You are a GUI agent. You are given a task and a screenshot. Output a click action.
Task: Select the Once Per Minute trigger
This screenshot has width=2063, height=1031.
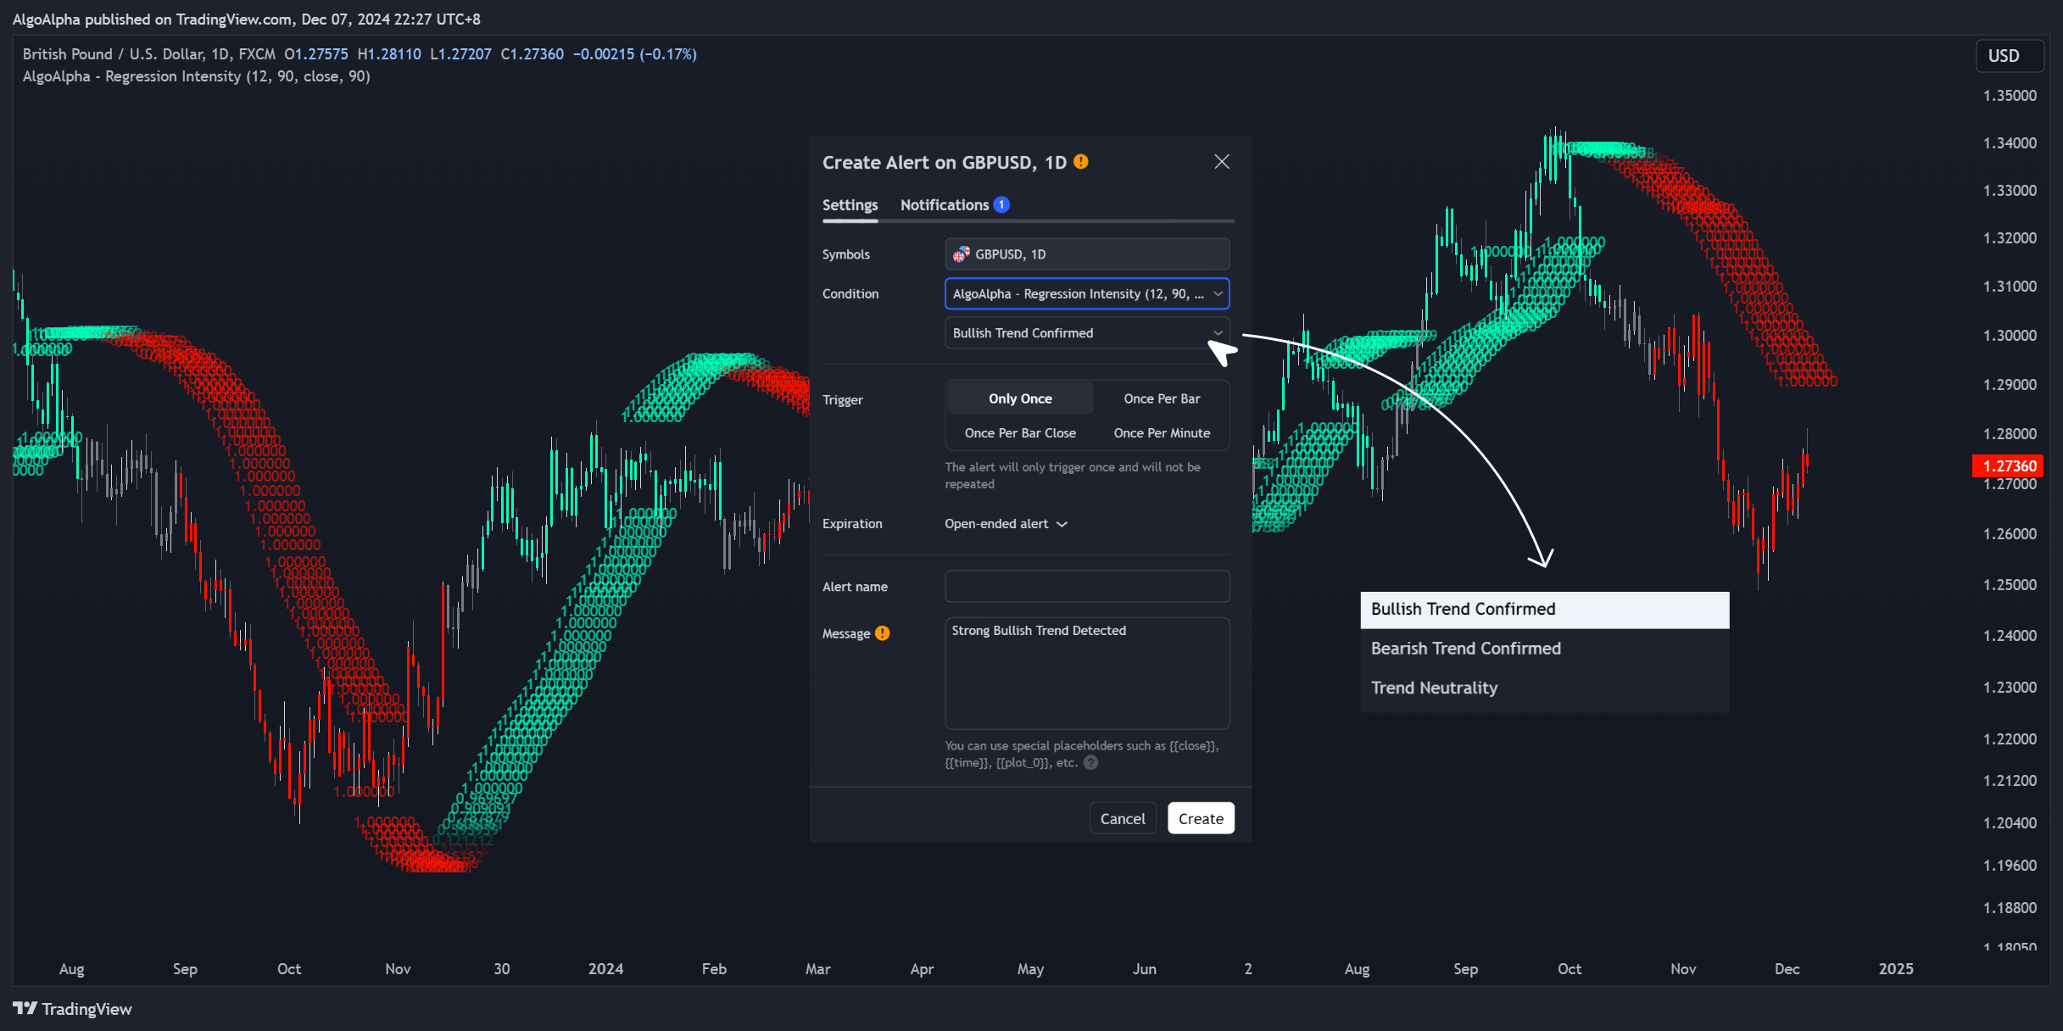[1162, 433]
